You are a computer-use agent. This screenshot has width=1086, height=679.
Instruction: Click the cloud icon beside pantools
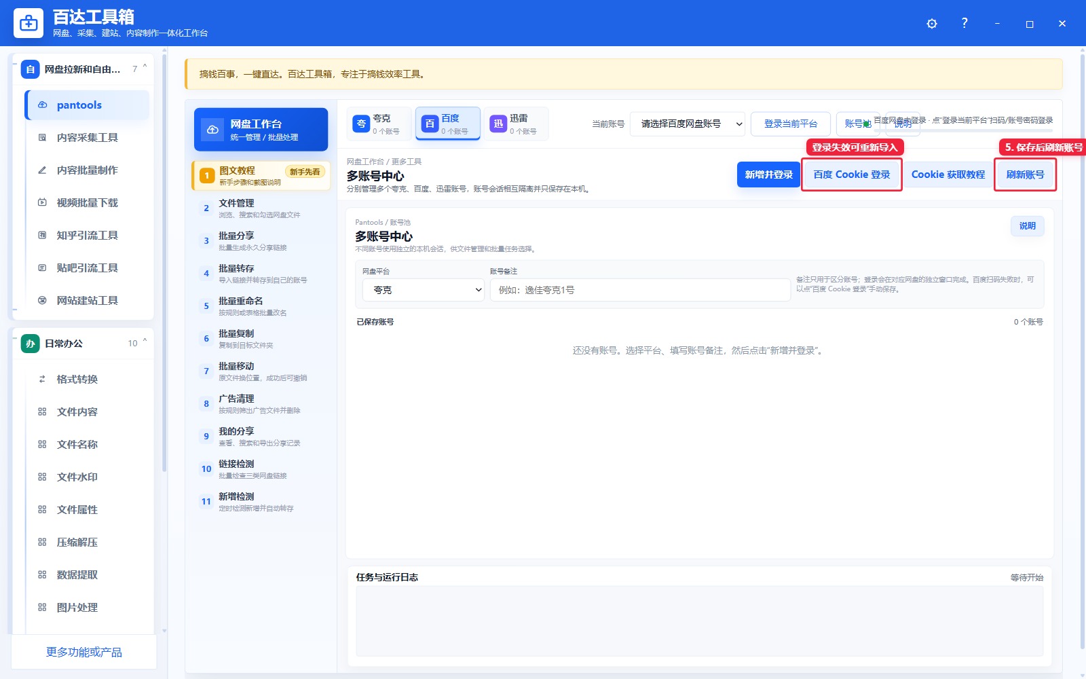[x=42, y=105]
